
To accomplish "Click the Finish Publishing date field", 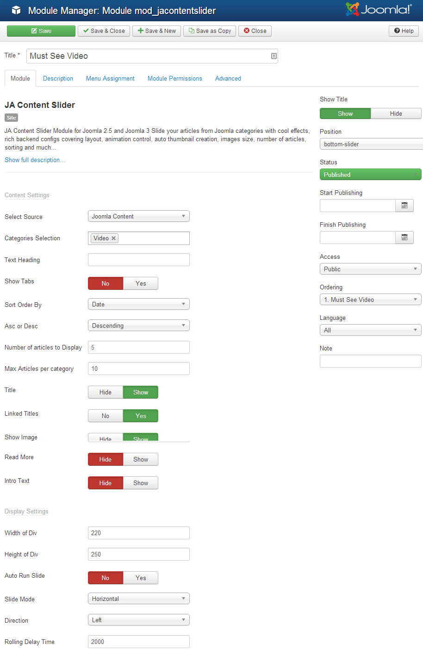I will coord(358,237).
